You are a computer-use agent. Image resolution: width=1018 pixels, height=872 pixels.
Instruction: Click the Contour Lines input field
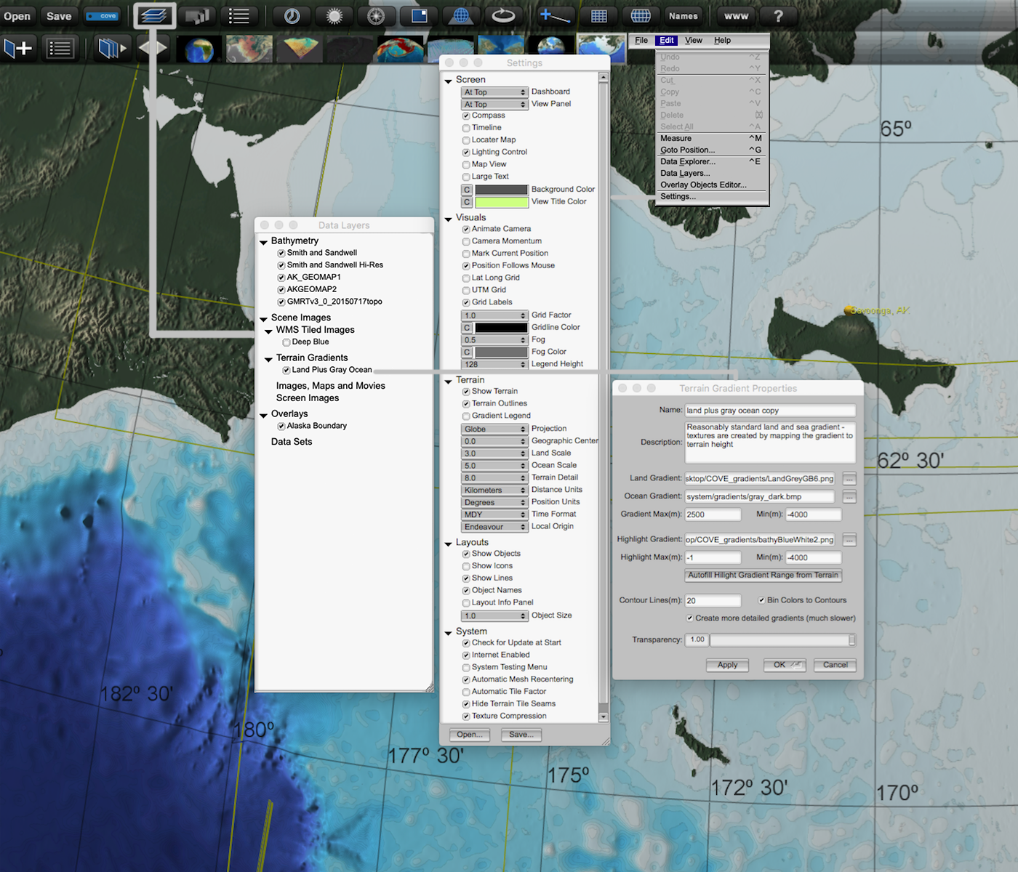(713, 601)
